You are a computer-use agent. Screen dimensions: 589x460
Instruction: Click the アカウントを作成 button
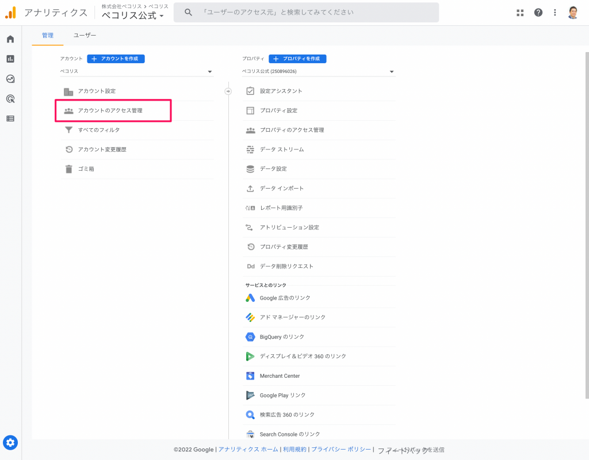[116, 59]
